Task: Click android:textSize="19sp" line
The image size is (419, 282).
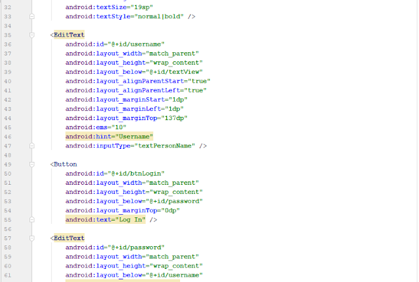Action: point(109,7)
